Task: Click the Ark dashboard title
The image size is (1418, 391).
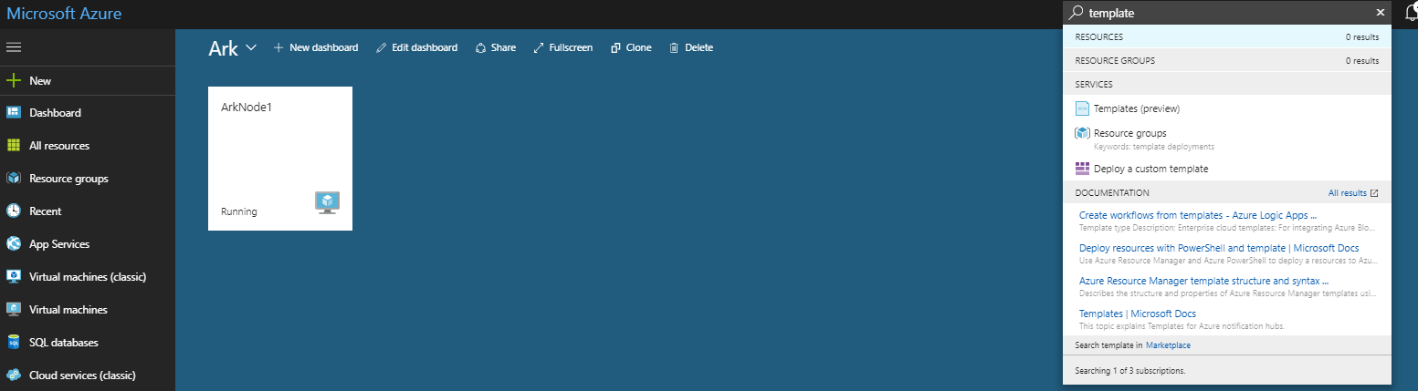Action: 223,48
